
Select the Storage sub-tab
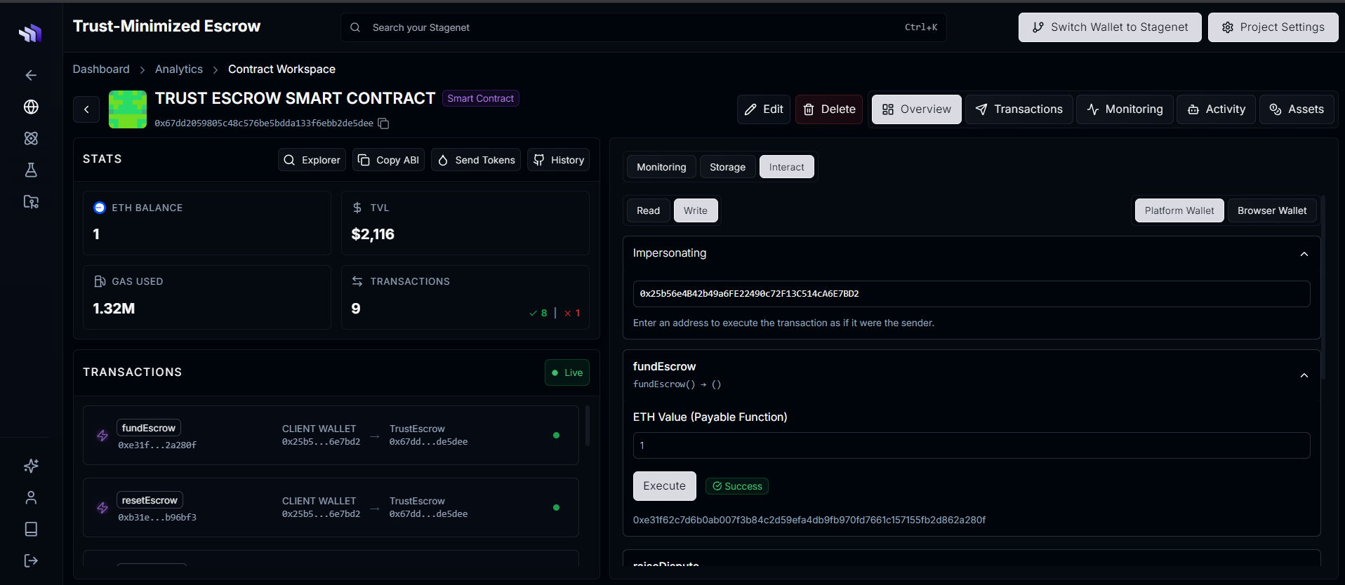727,167
